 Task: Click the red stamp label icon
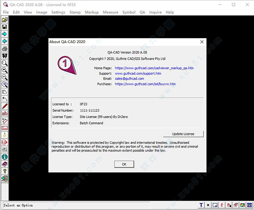tap(5, 128)
